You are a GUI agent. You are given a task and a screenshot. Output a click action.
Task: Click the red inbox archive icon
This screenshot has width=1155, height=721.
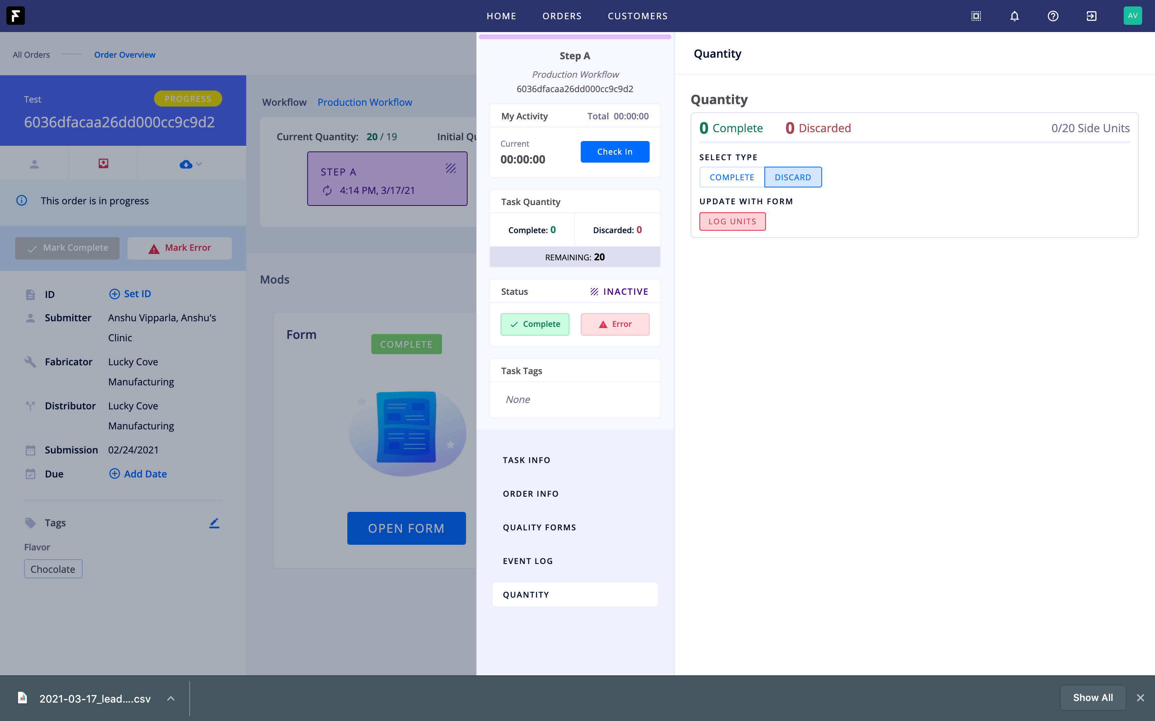tap(103, 163)
